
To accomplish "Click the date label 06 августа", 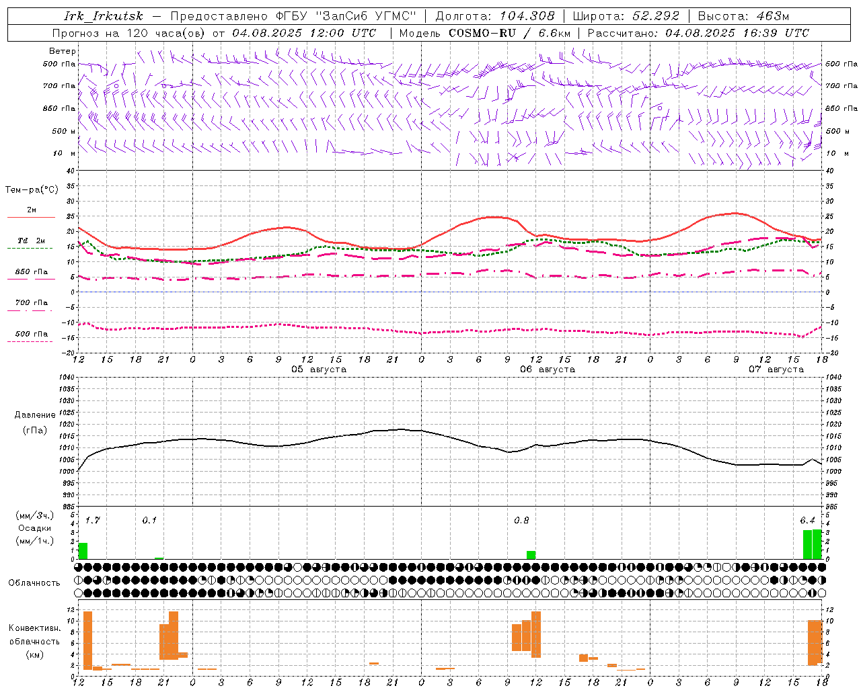I will (x=548, y=370).
